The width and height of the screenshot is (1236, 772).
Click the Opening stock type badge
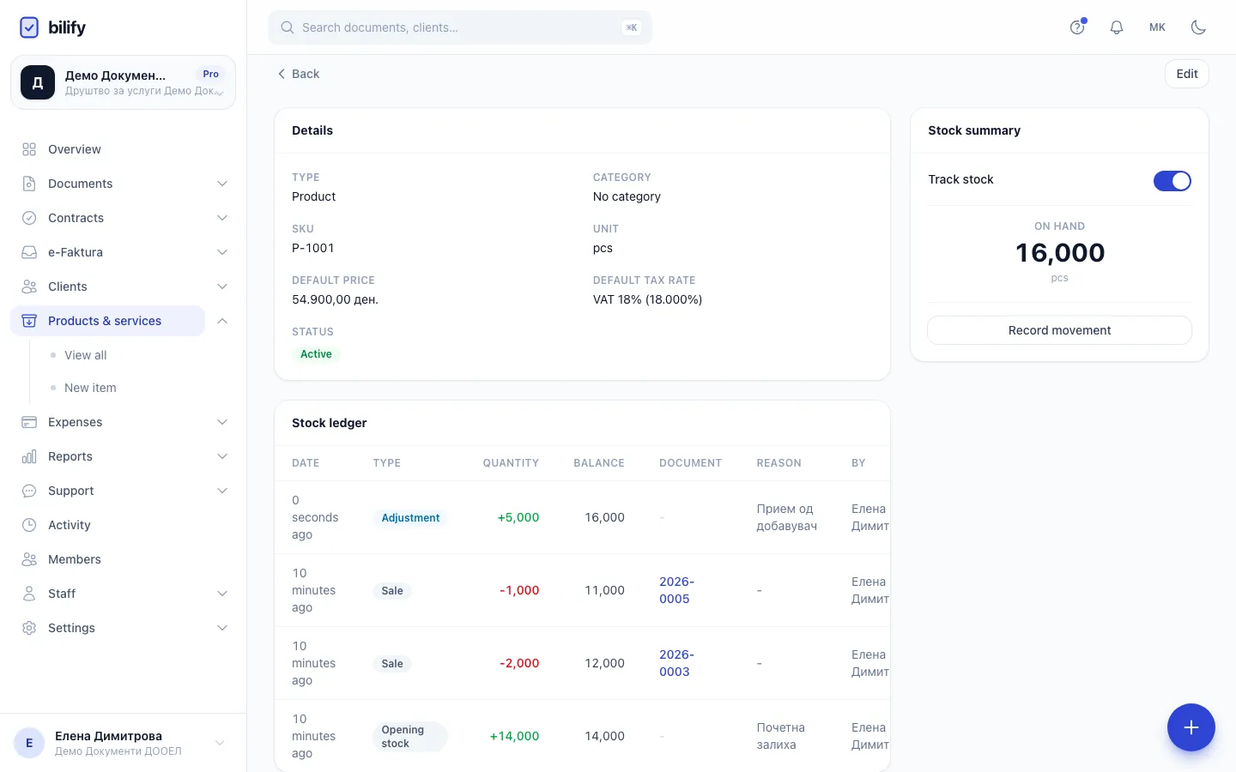tap(410, 736)
